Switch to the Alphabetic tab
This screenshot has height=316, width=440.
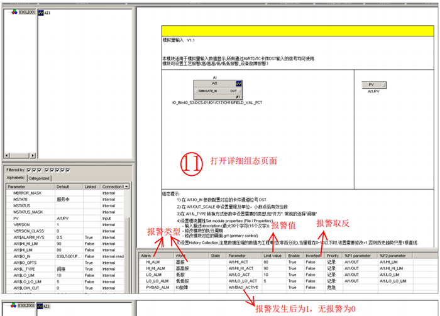coord(16,178)
